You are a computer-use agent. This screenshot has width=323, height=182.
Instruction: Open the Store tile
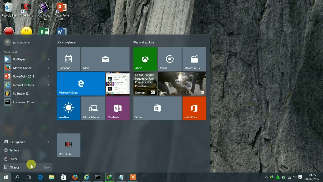click(x=157, y=108)
